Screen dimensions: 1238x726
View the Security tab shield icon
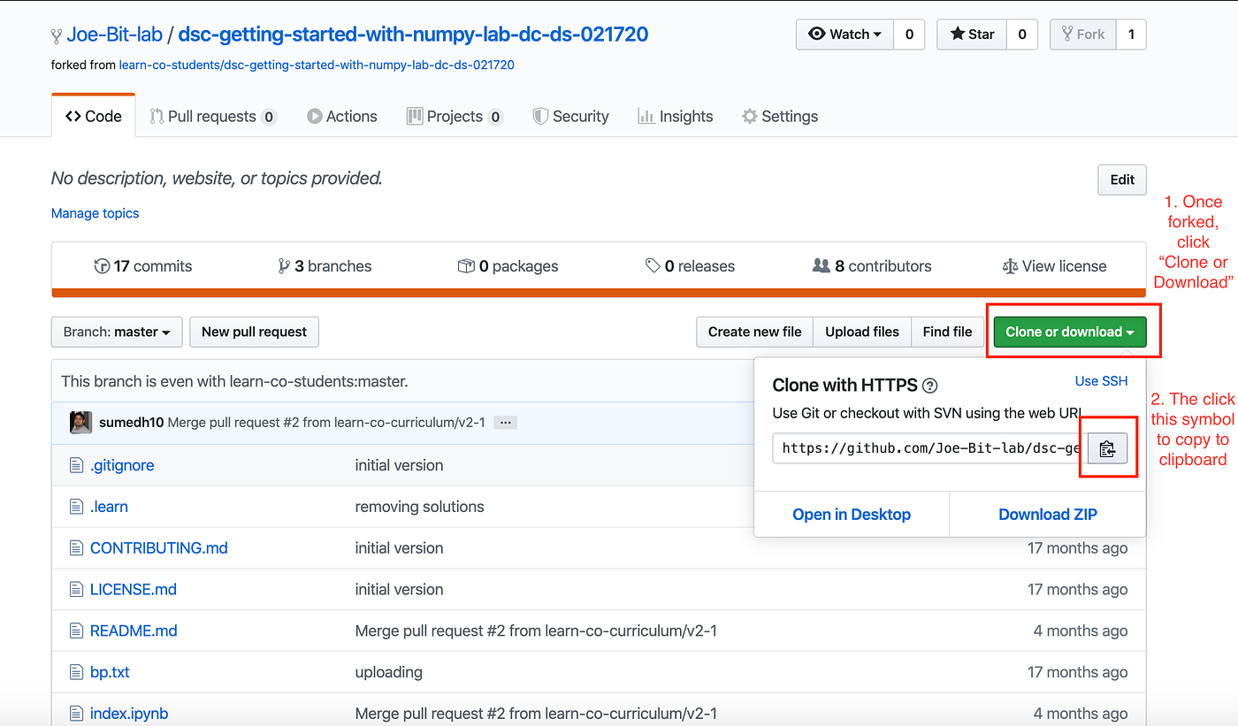coord(539,116)
